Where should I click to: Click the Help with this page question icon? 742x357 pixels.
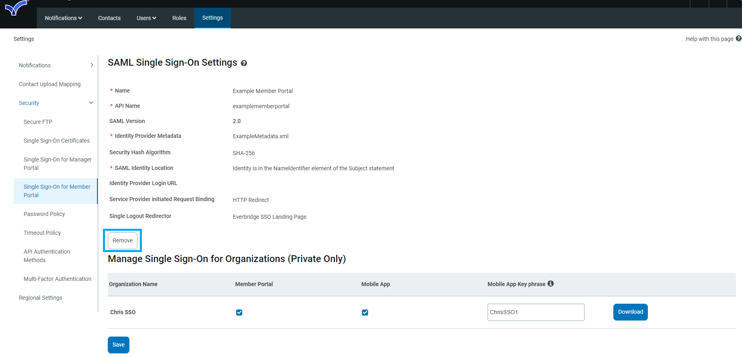pos(738,38)
